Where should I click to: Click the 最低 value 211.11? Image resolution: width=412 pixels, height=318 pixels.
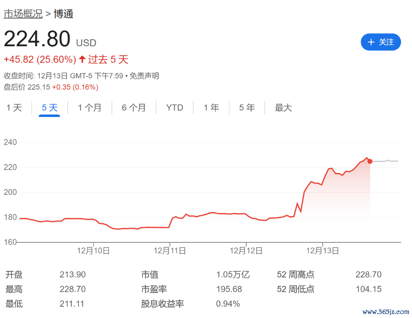click(x=72, y=304)
